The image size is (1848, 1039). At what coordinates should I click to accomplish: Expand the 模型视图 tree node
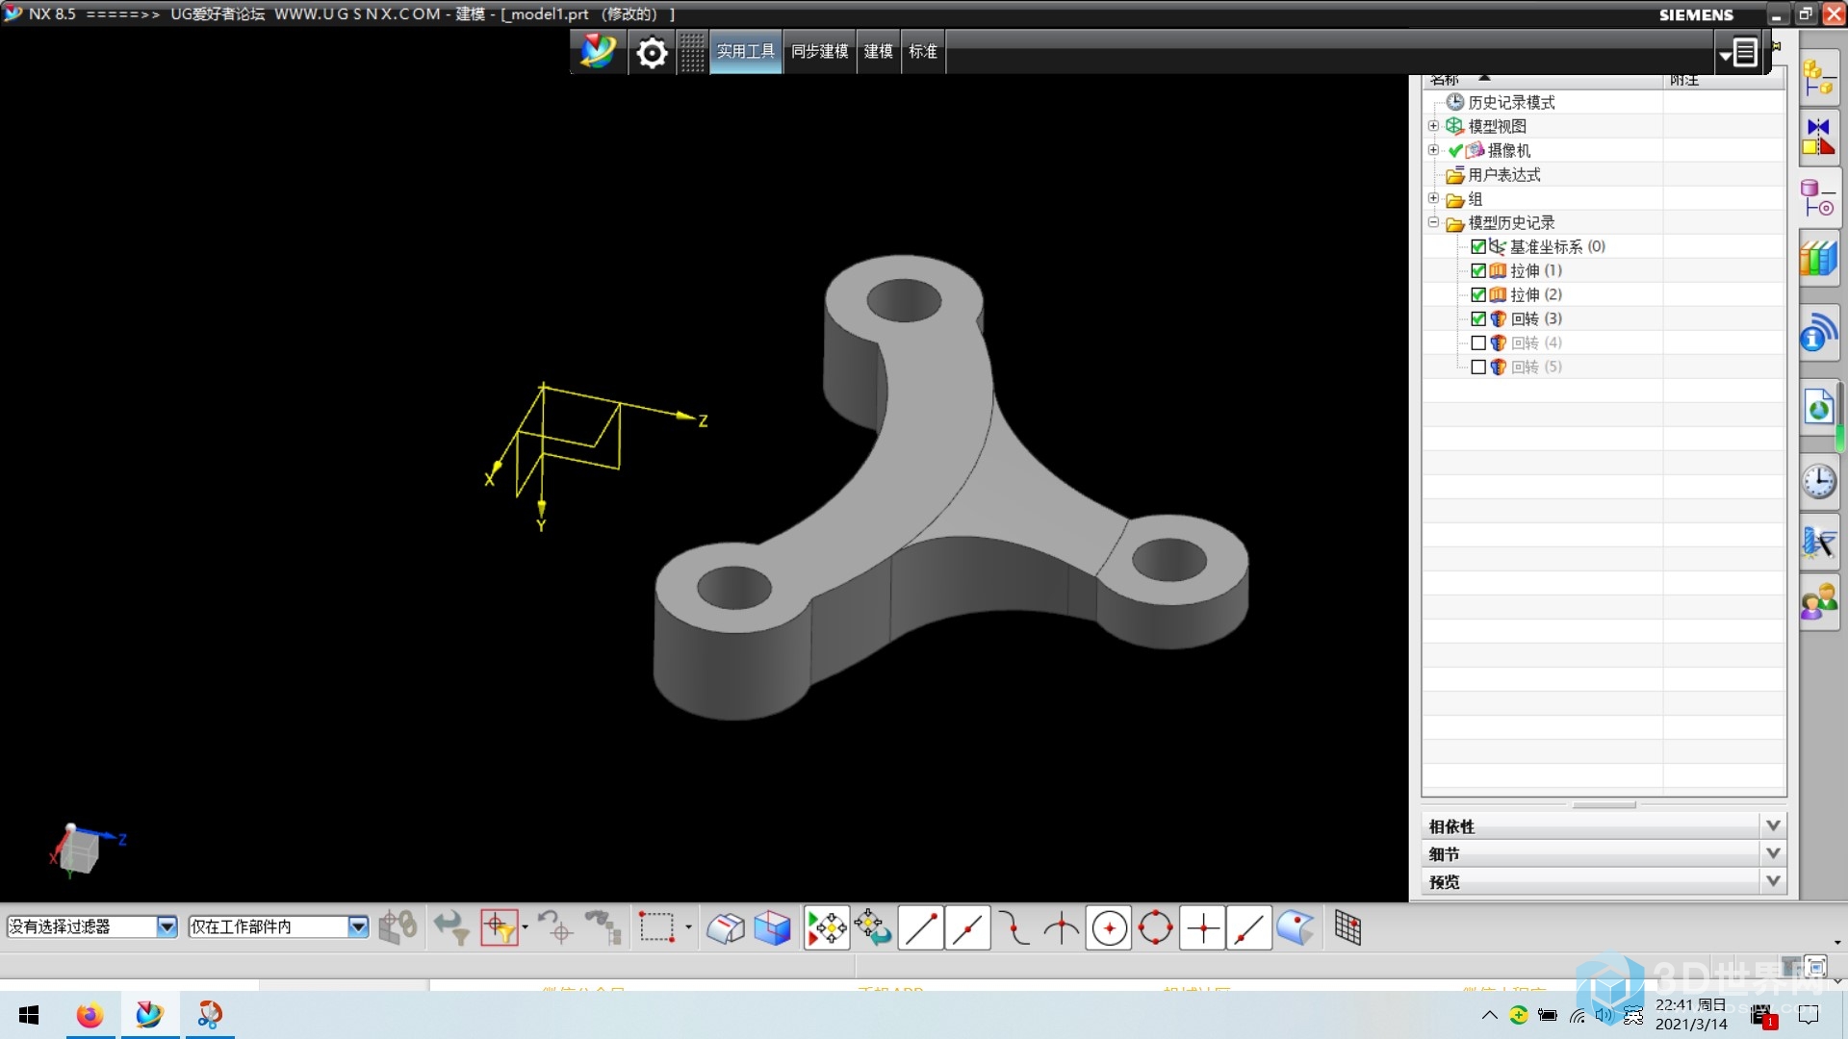1433,126
